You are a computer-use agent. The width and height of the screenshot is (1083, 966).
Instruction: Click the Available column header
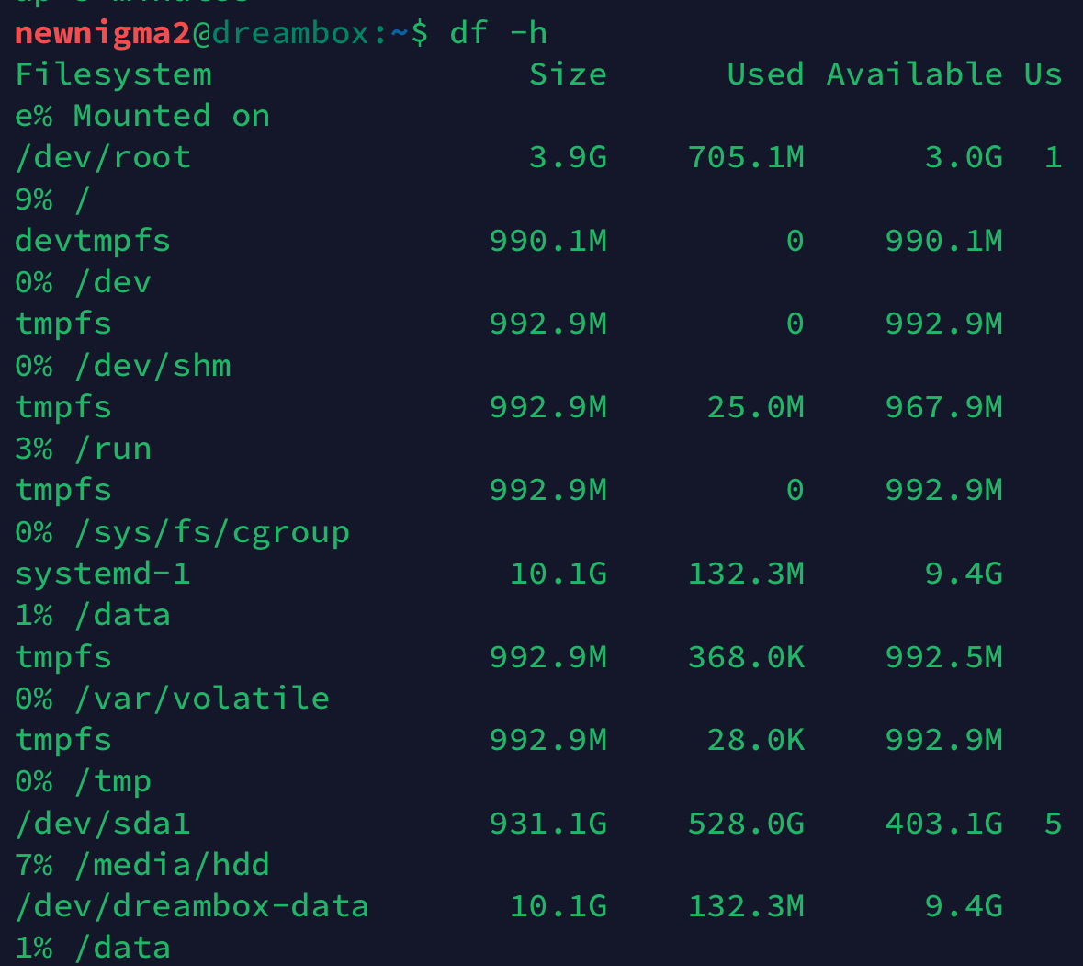[914, 74]
